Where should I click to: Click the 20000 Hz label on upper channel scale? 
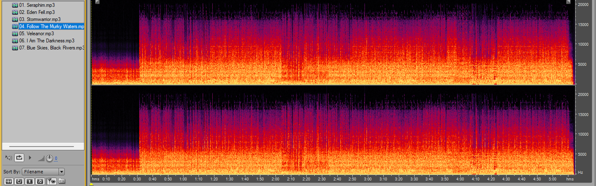click(583, 4)
